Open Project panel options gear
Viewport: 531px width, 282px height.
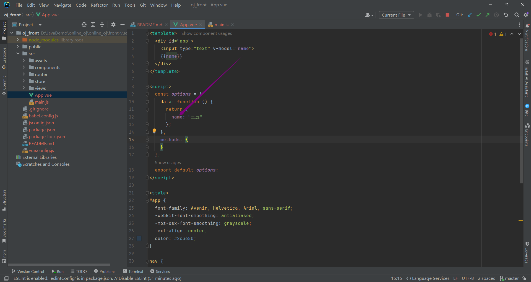point(113,25)
